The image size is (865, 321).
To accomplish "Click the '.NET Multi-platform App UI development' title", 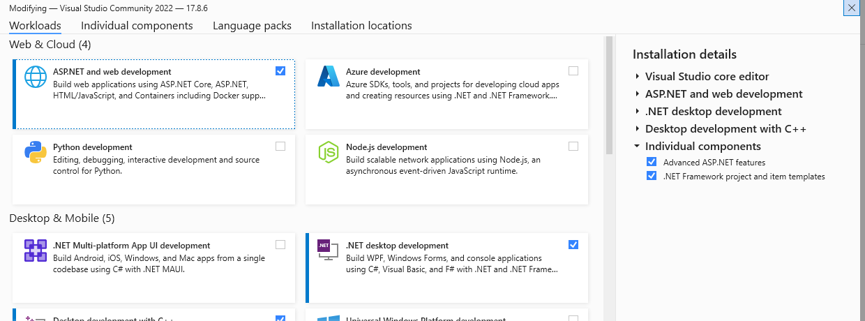I will pos(132,246).
